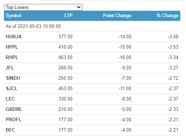This screenshot has width=186, height=137.
Task: Open the PROFL symbol link
Action: pos(14,119)
